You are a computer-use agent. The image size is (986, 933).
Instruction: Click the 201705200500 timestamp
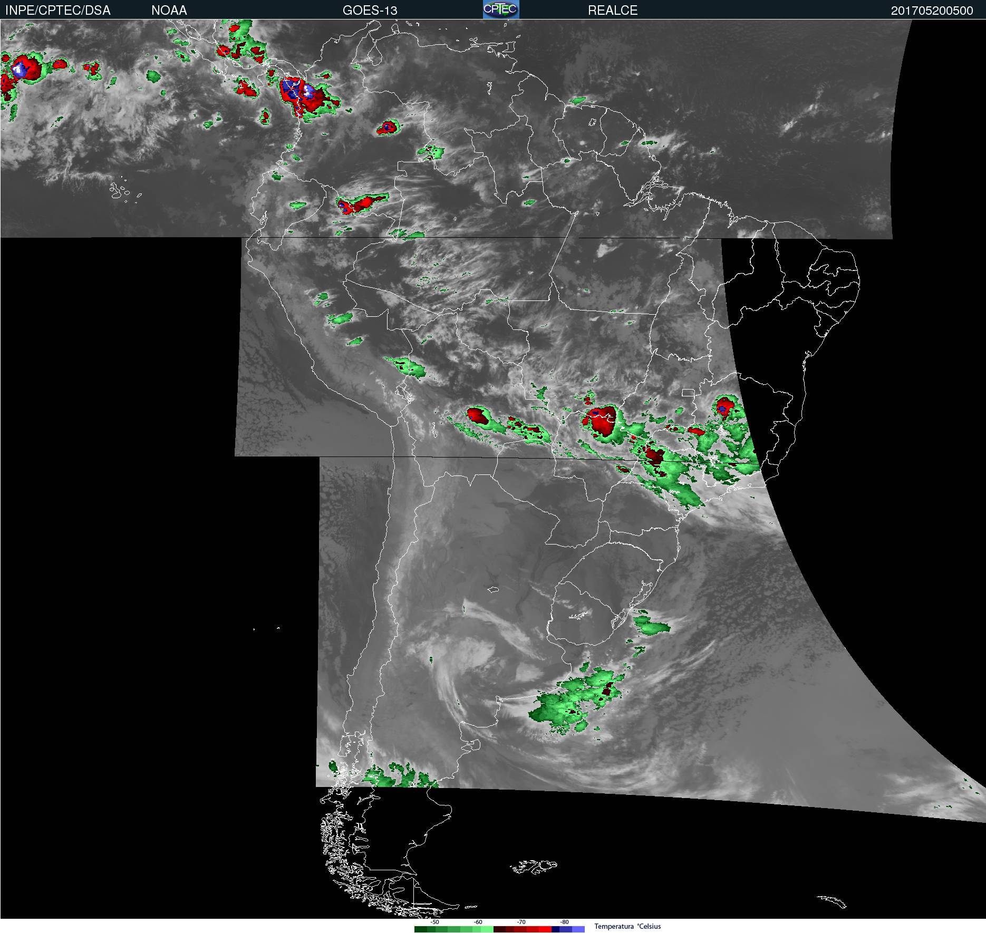pos(932,11)
